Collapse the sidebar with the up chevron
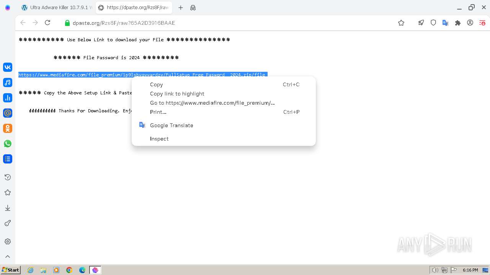 click(x=8, y=257)
